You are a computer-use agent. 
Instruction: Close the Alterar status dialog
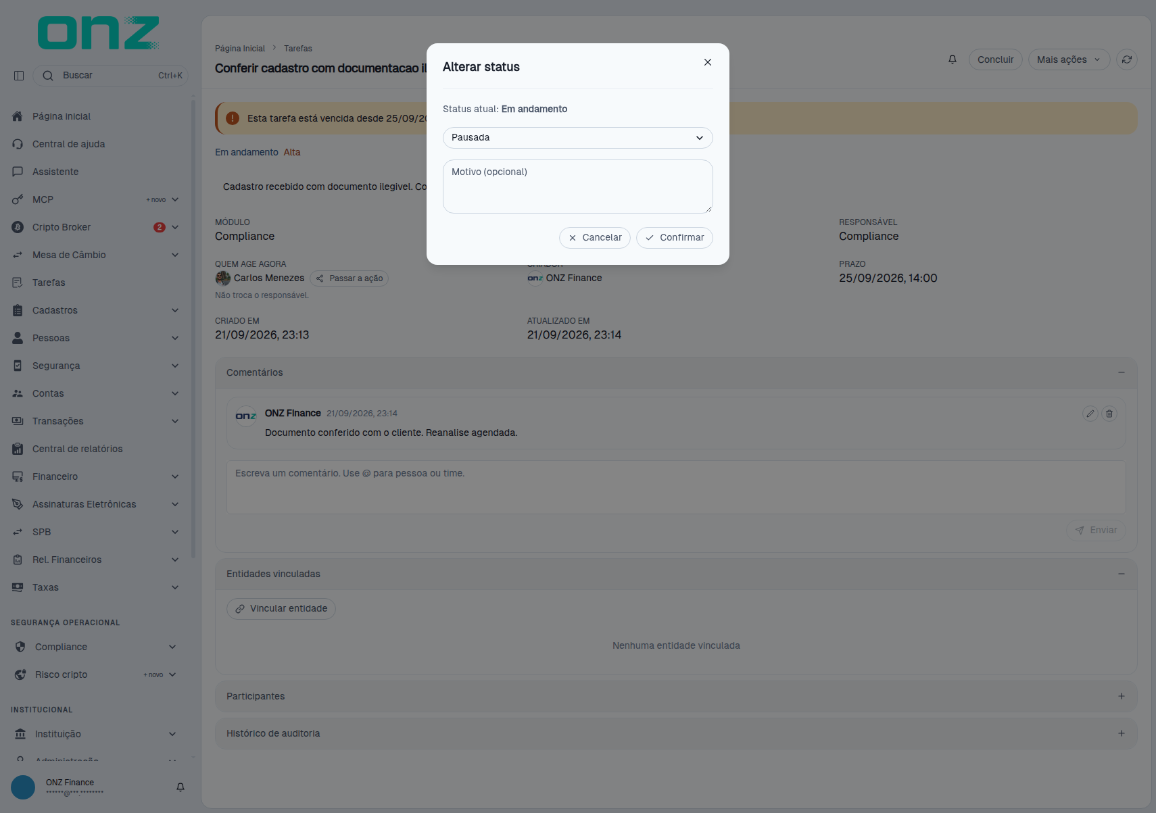tap(708, 62)
